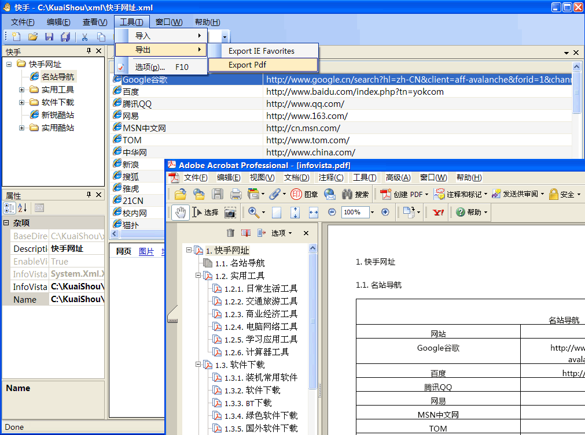Select the 百度 row in the list
This screenshot has width=585, height=435.
click(x=131, y=91)
